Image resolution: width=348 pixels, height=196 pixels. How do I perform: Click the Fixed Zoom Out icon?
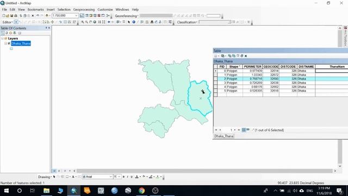(x=104, y=22)
